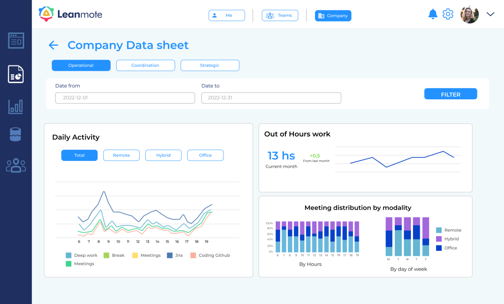Image resolution: width=504 pixels, height=304 pixels.
Task: Click the Date to input field
Action: 271,98
